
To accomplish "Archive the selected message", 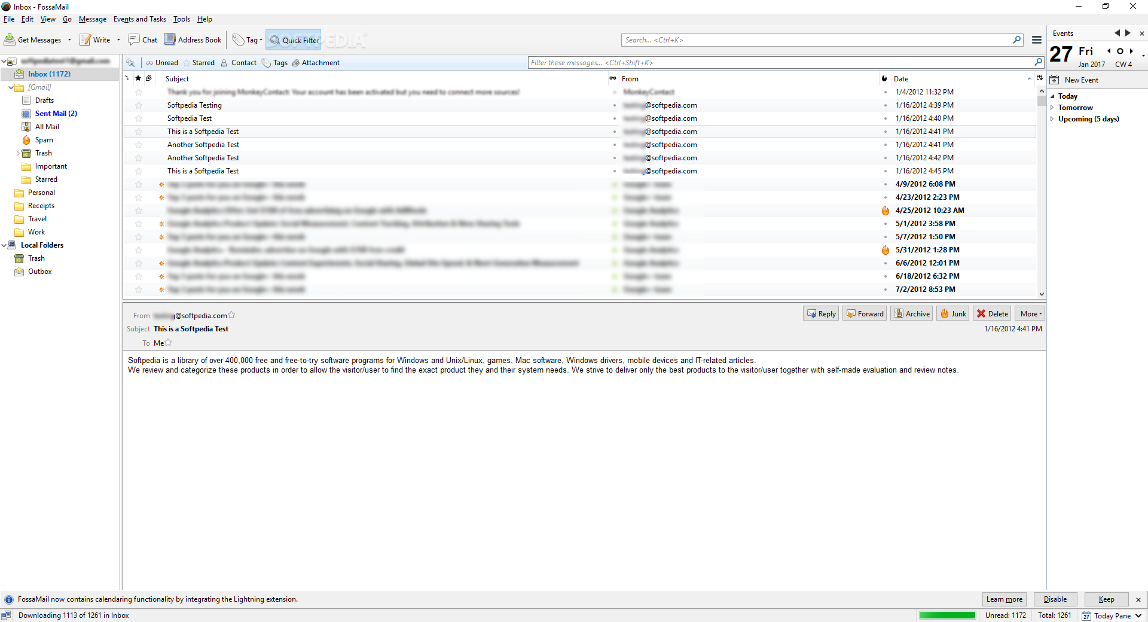I will [912, 313].
